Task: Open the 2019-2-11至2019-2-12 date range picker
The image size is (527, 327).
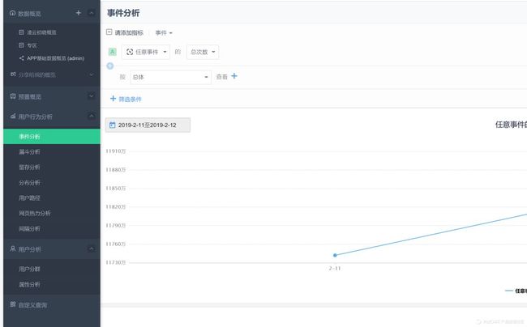Action: [x=148, y=125]
